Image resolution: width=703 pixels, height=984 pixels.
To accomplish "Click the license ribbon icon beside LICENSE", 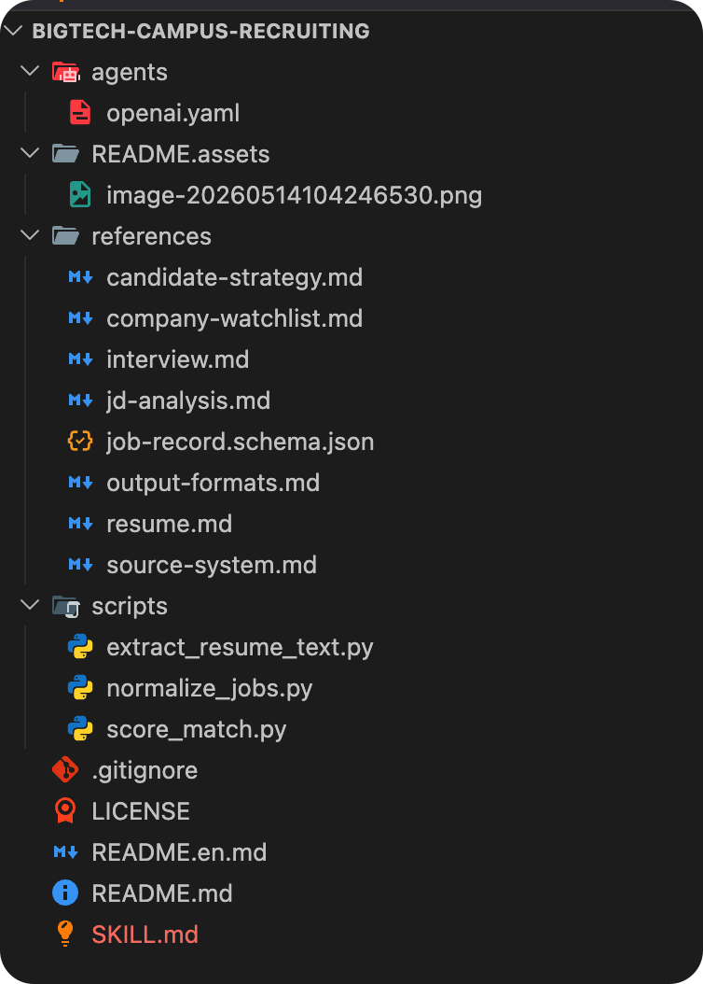I will (x=65, y=810).
